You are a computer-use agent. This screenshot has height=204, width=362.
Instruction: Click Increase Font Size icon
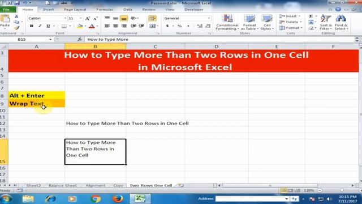pyautogui.click(x=87, y=18)
